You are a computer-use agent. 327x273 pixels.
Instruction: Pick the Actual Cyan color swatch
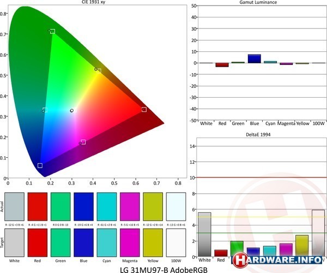[107, 206]
